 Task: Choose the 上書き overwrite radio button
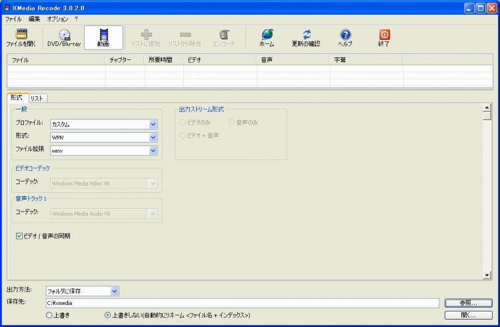[49, 315]
